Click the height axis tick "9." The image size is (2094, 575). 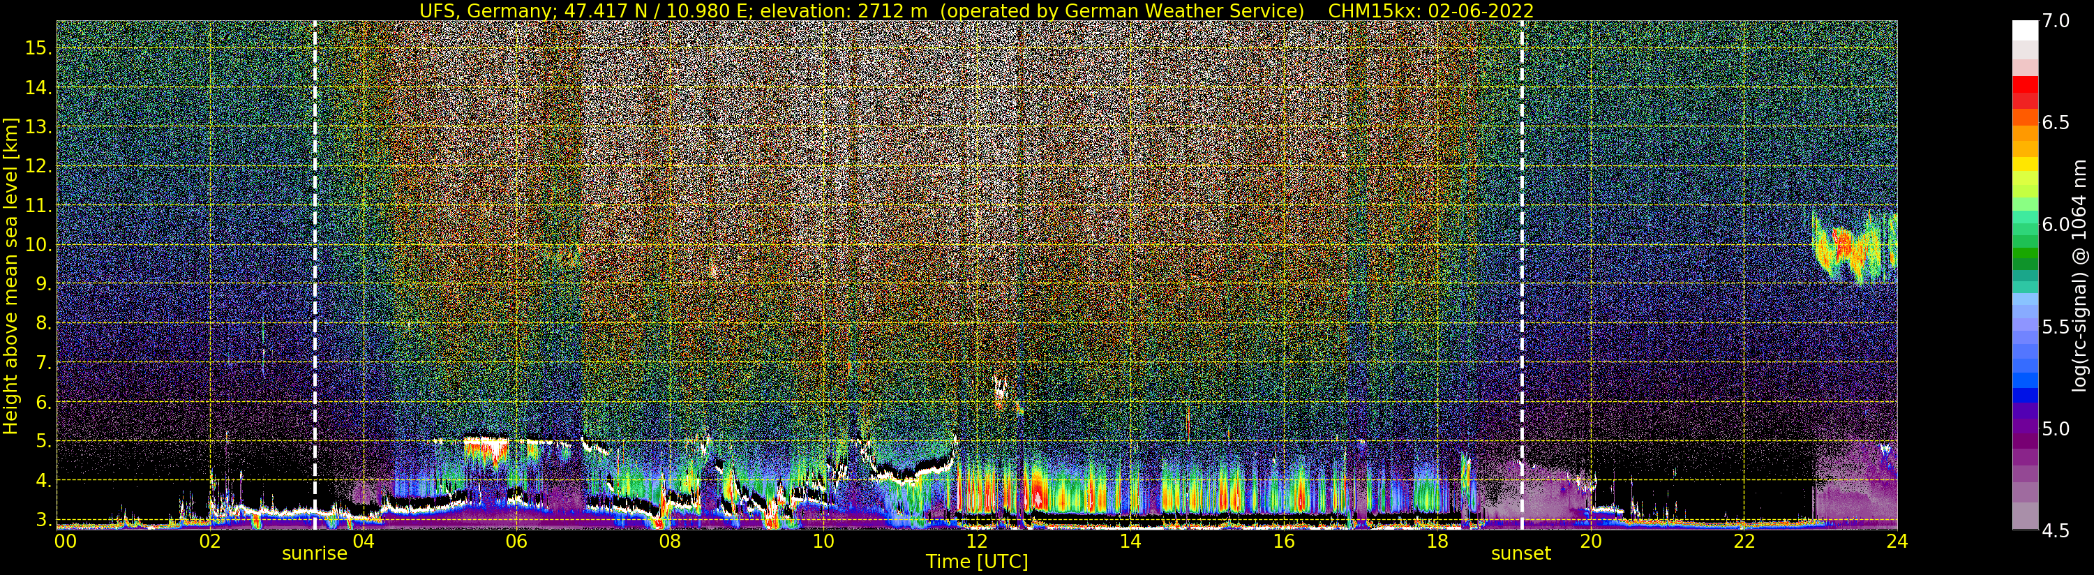(x=43, y=284)
